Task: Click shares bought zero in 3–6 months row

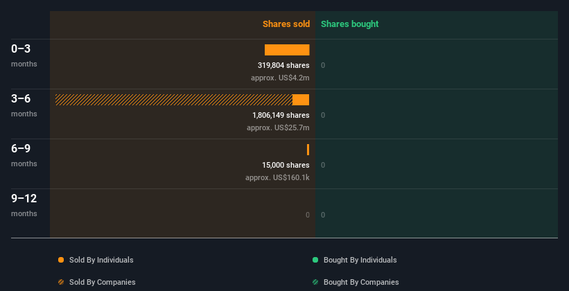Action: (323, 116)
